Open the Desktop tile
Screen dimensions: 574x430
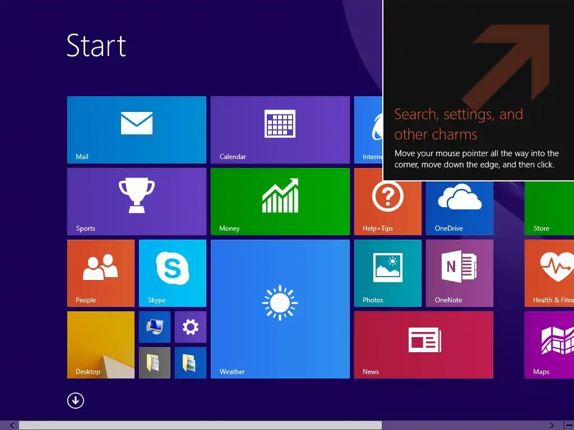tap(101, 345)
